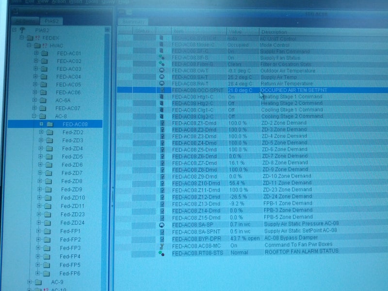Click the point icon for FED-AC08.Z1-Dmd row

pos(162,123)
